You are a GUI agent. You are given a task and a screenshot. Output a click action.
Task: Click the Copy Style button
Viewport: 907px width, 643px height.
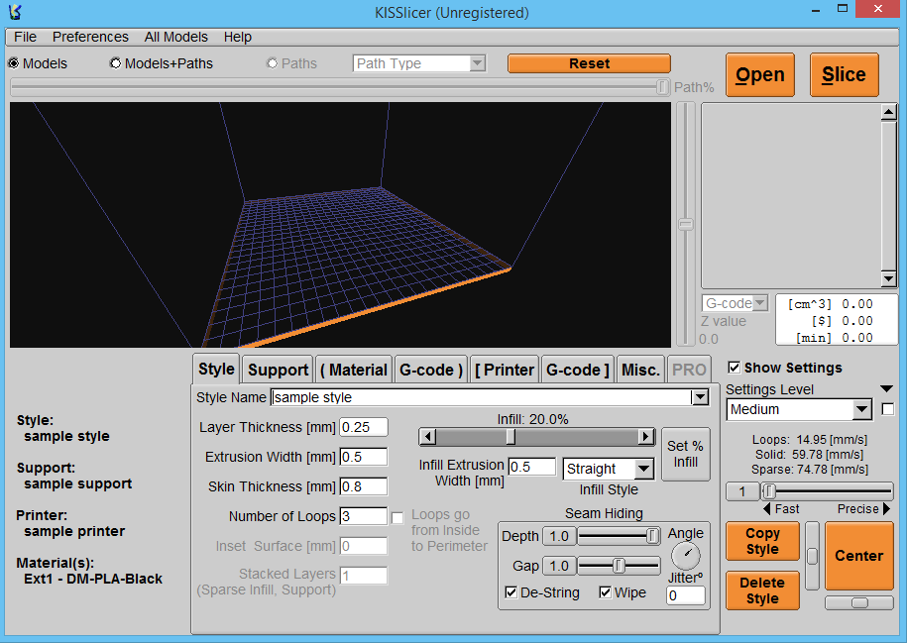(761, 541)
